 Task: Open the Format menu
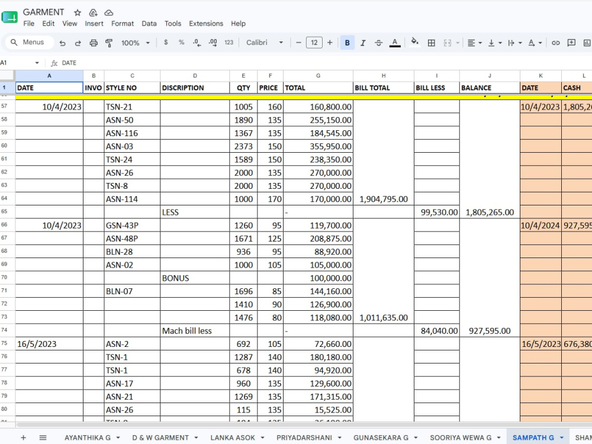click(123, 24)
